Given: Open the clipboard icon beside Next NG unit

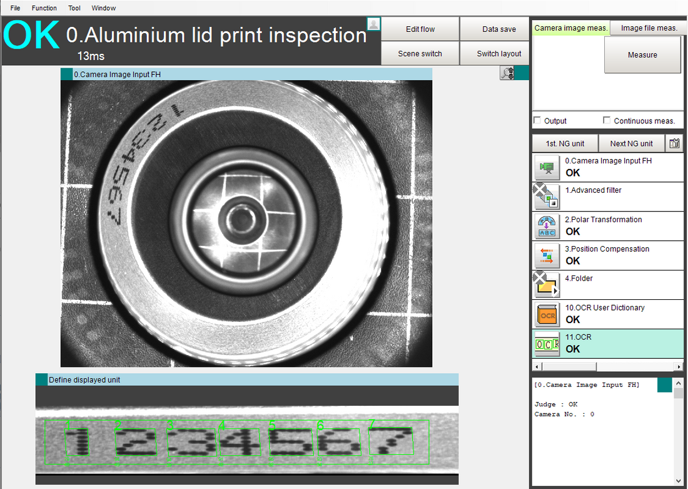Looking at the screenshot, I should (674, 143).
